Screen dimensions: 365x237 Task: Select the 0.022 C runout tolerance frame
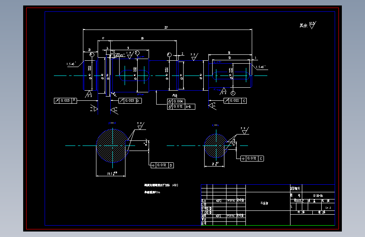[x=235, y=100]
